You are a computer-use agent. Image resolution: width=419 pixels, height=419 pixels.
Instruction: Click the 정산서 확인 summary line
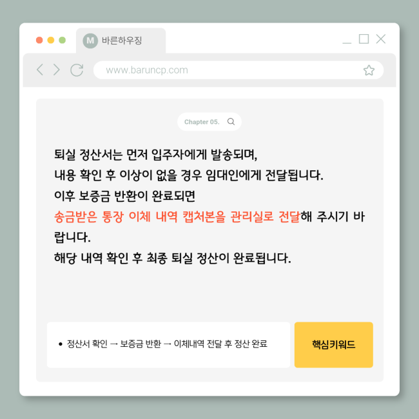pyautogui.click(x=163, y=344)
